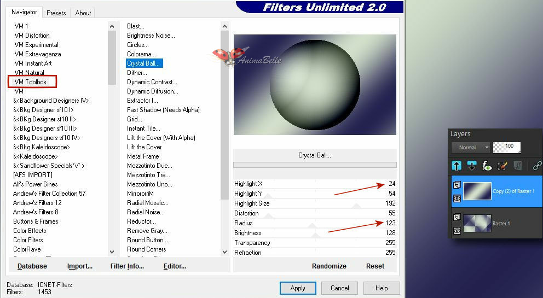Select the MirrororriM filter
This screenshot has width=543, height=298.
coord(140,194)
